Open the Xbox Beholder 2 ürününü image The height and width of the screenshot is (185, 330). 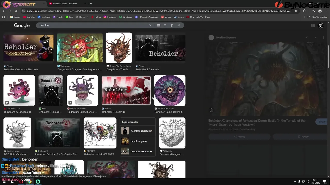pos(51,90)
